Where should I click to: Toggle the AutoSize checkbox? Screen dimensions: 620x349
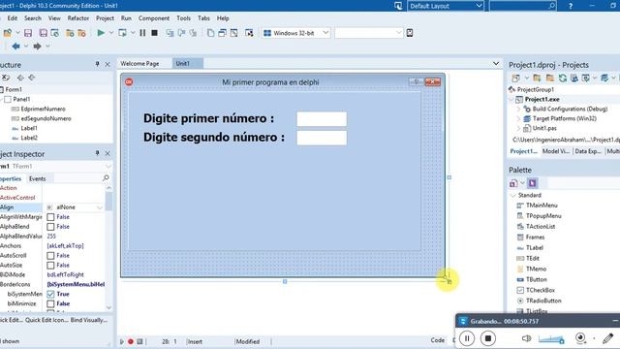coord(50,265)
